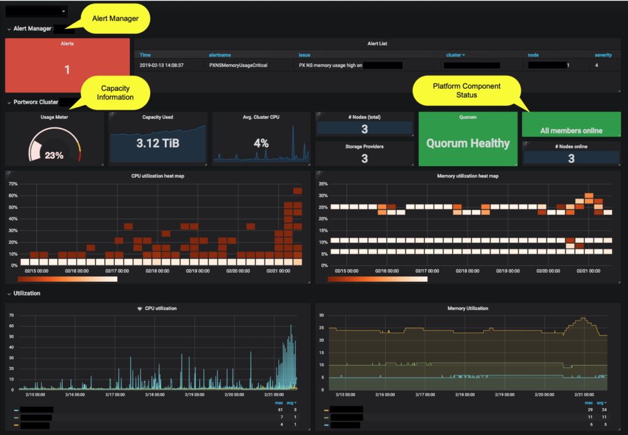Click the info corner icon on # Nodes (total) panel
The height and width of the screenshot is (435, 628).
point(318,114)
